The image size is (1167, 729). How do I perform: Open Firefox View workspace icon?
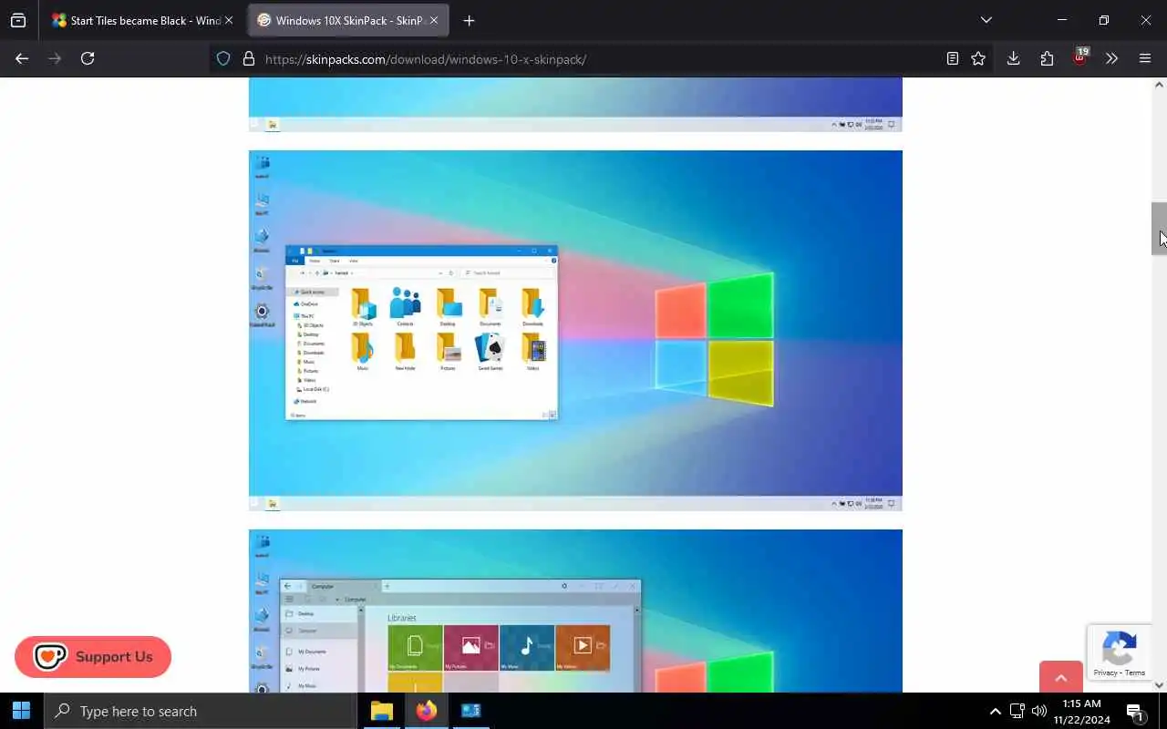18,20
